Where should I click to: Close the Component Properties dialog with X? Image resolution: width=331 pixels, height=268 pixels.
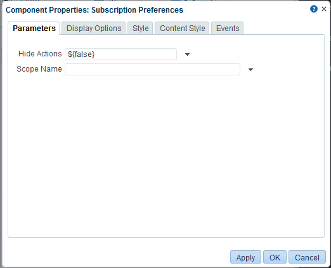324,9
